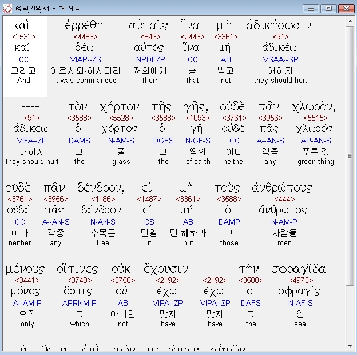Select the Greek word μόνους
The width and height of the screenshot is (357, 355).
[25, 269]
